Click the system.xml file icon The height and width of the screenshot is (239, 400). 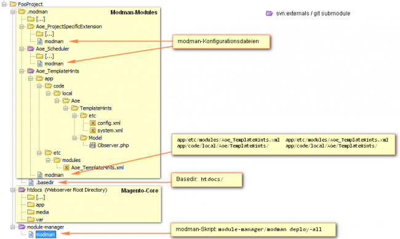93,131
